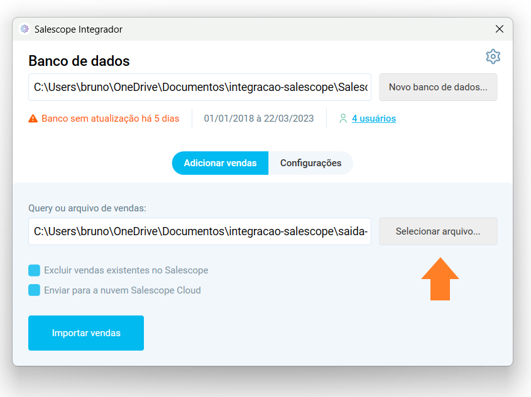531x397 pixels.
Task: Click the Banco sem atualização há 5 dias text
Action: coord(111,119)
